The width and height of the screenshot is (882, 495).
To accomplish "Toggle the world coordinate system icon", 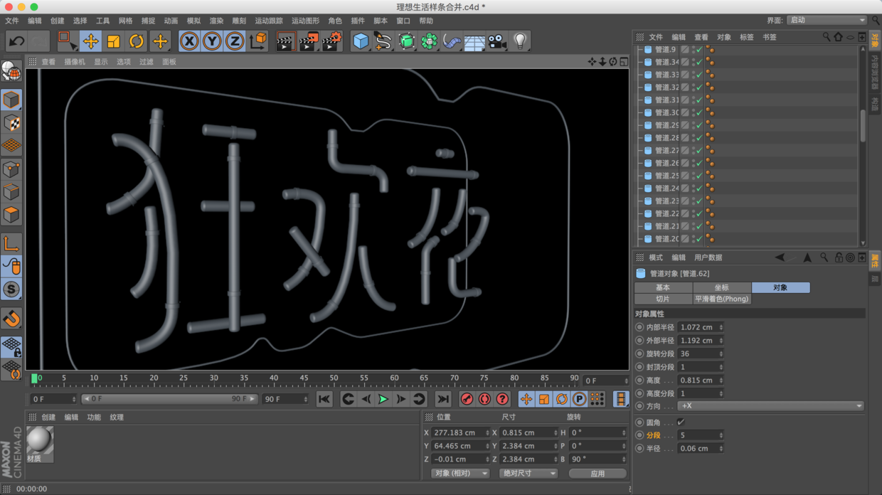I will (258, 41).
